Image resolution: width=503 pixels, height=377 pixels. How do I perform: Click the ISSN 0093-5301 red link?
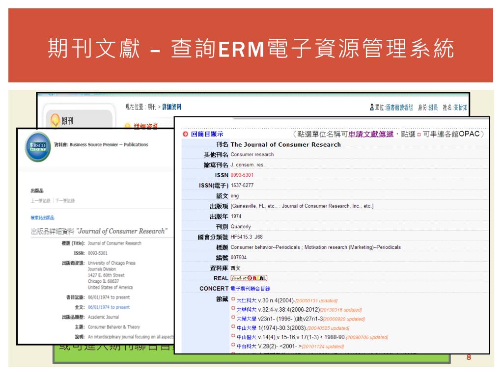click(x=242, y=175)
